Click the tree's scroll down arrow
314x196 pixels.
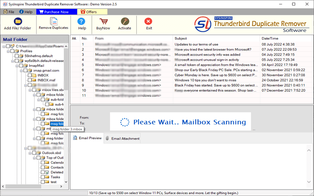point(66,182)
